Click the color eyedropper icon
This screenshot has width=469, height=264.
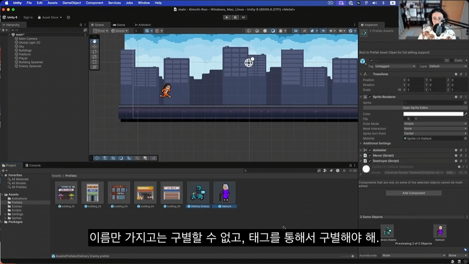point(466,114)
